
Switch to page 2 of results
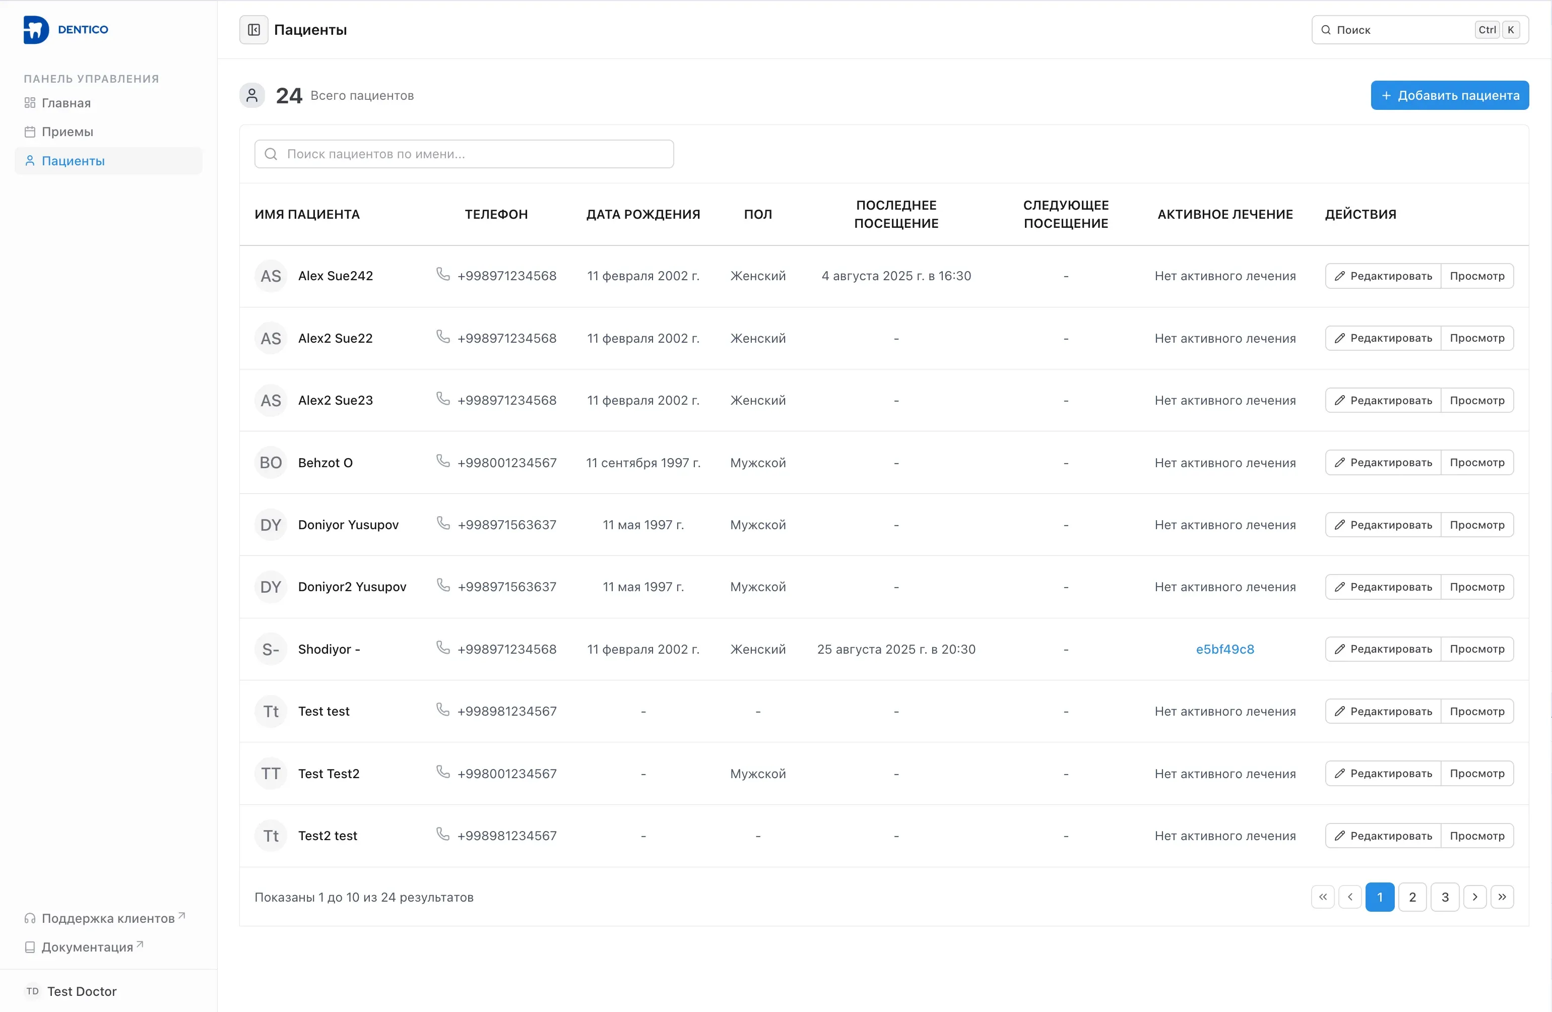point(1412,897)
